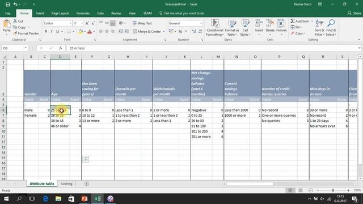Expand the formula bar

pyautogui.click(x=359, y=48)
